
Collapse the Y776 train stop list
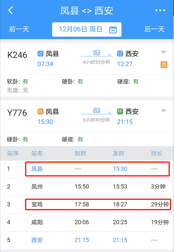tap(164, 110)
